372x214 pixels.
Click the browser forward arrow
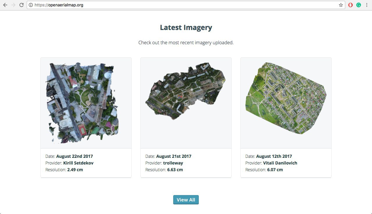(x=13, y=5)
